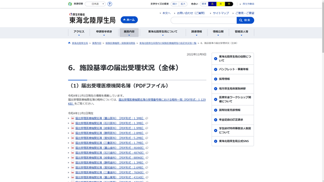Click the site search text field
This screenshot has width=324, height=182.
(204, 20)
